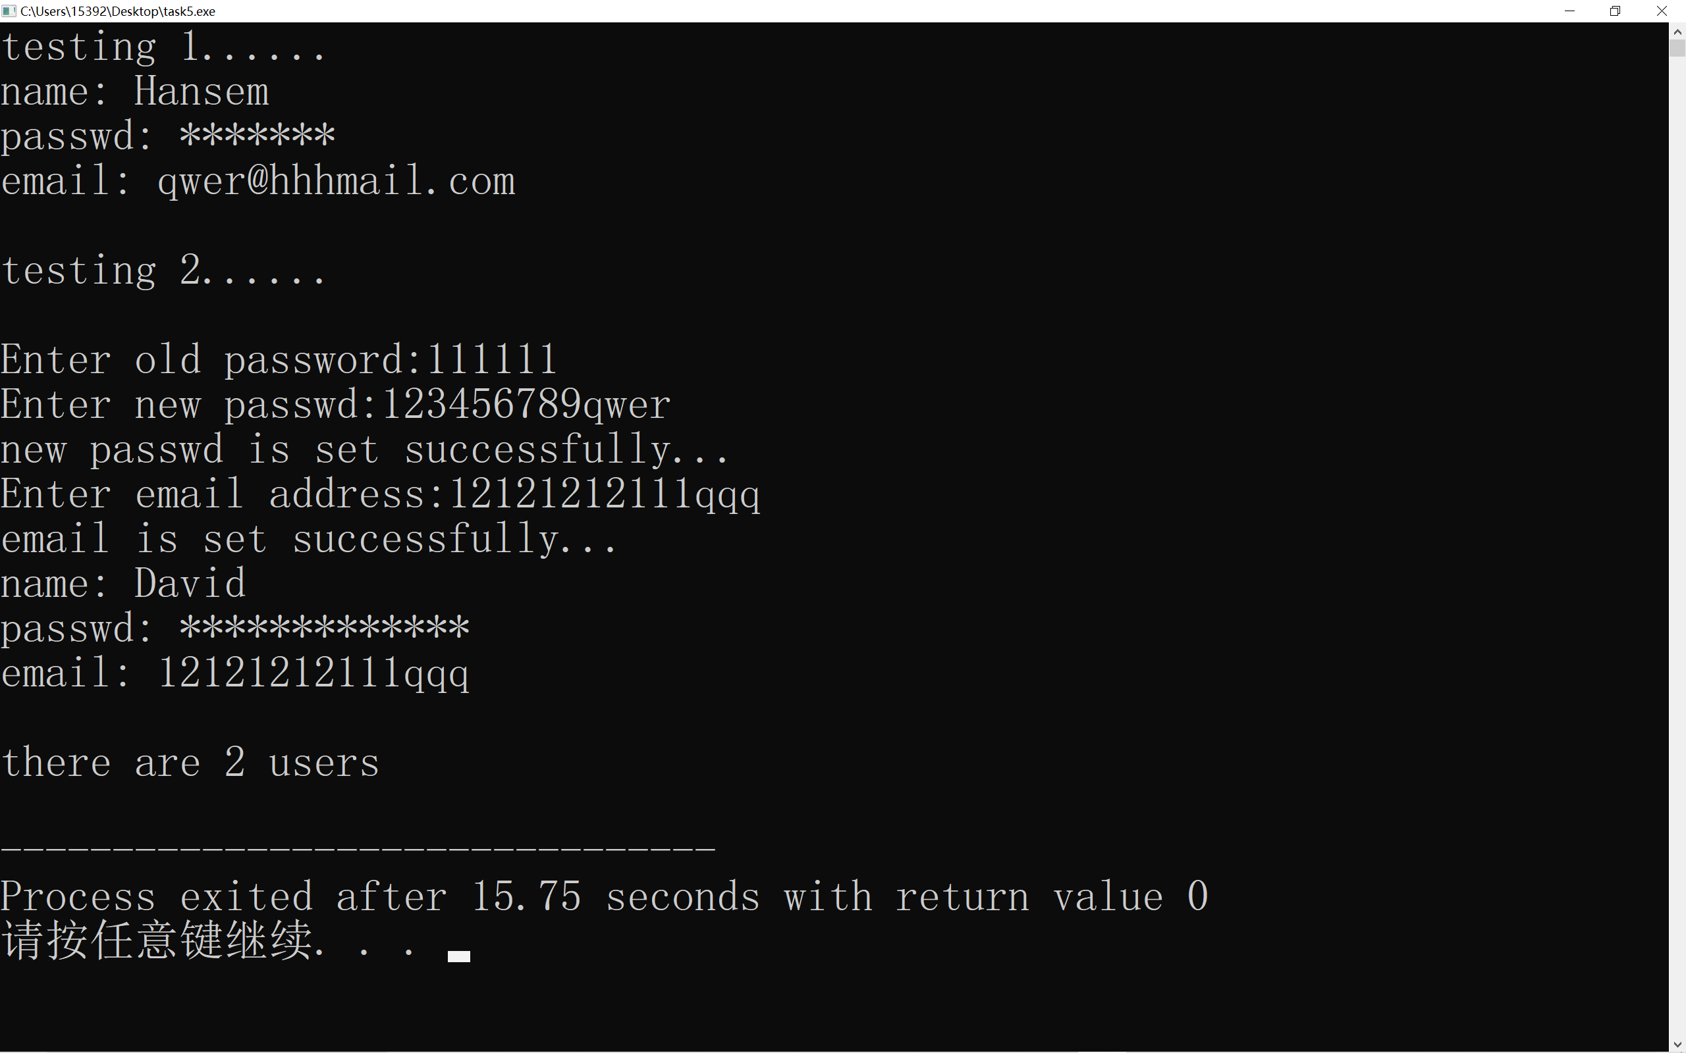Click the 'name: Hansem' line
The width and height of the screenshot is (1686, 1053).
click(x=135, y=92)
